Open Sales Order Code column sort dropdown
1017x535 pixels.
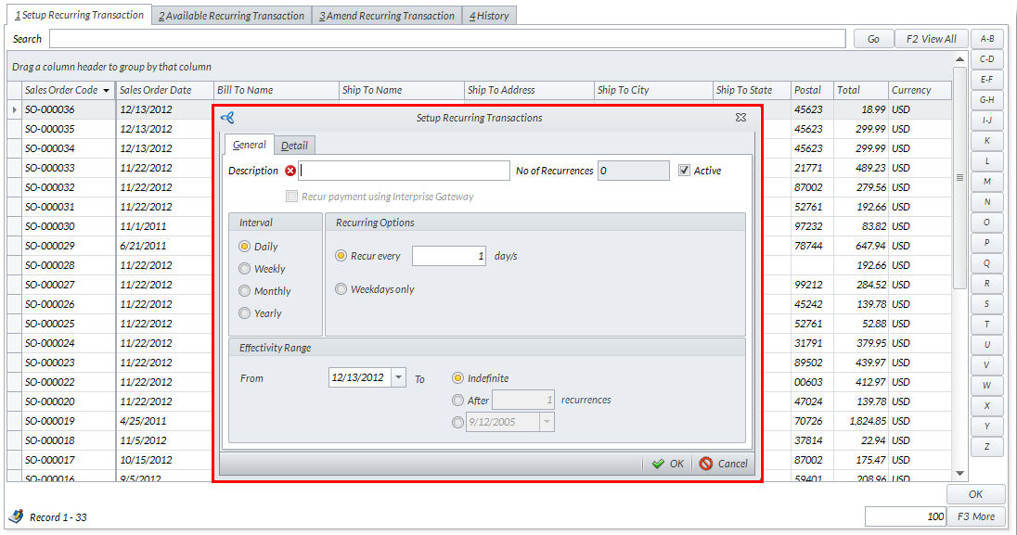[107, 91]
